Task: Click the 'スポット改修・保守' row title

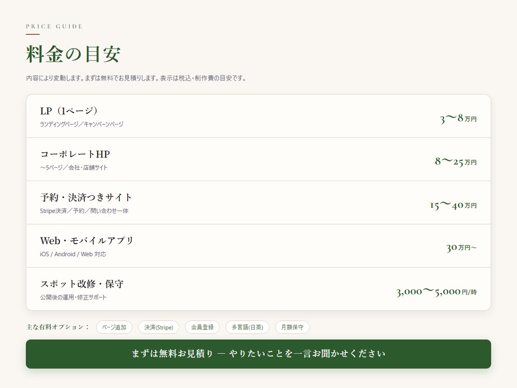Action: (x=82, y=284)
